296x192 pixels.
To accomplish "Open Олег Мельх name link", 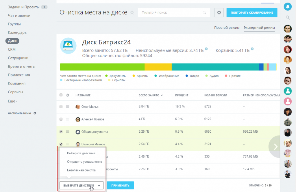I will tap(90, 107).
